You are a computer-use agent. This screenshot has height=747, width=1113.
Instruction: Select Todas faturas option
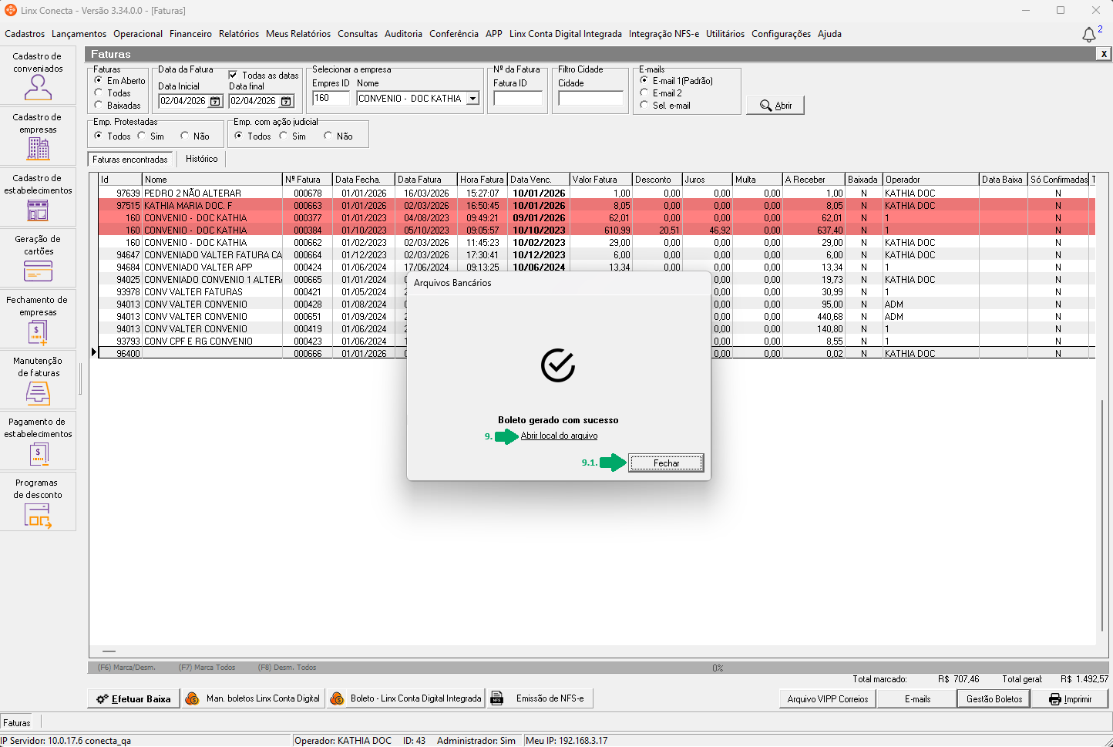tap(98, 93)
